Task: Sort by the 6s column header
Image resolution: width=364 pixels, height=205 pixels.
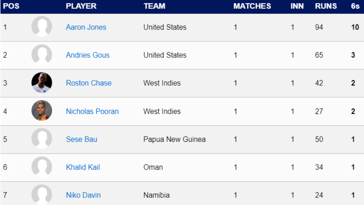Action: point(355,6)
